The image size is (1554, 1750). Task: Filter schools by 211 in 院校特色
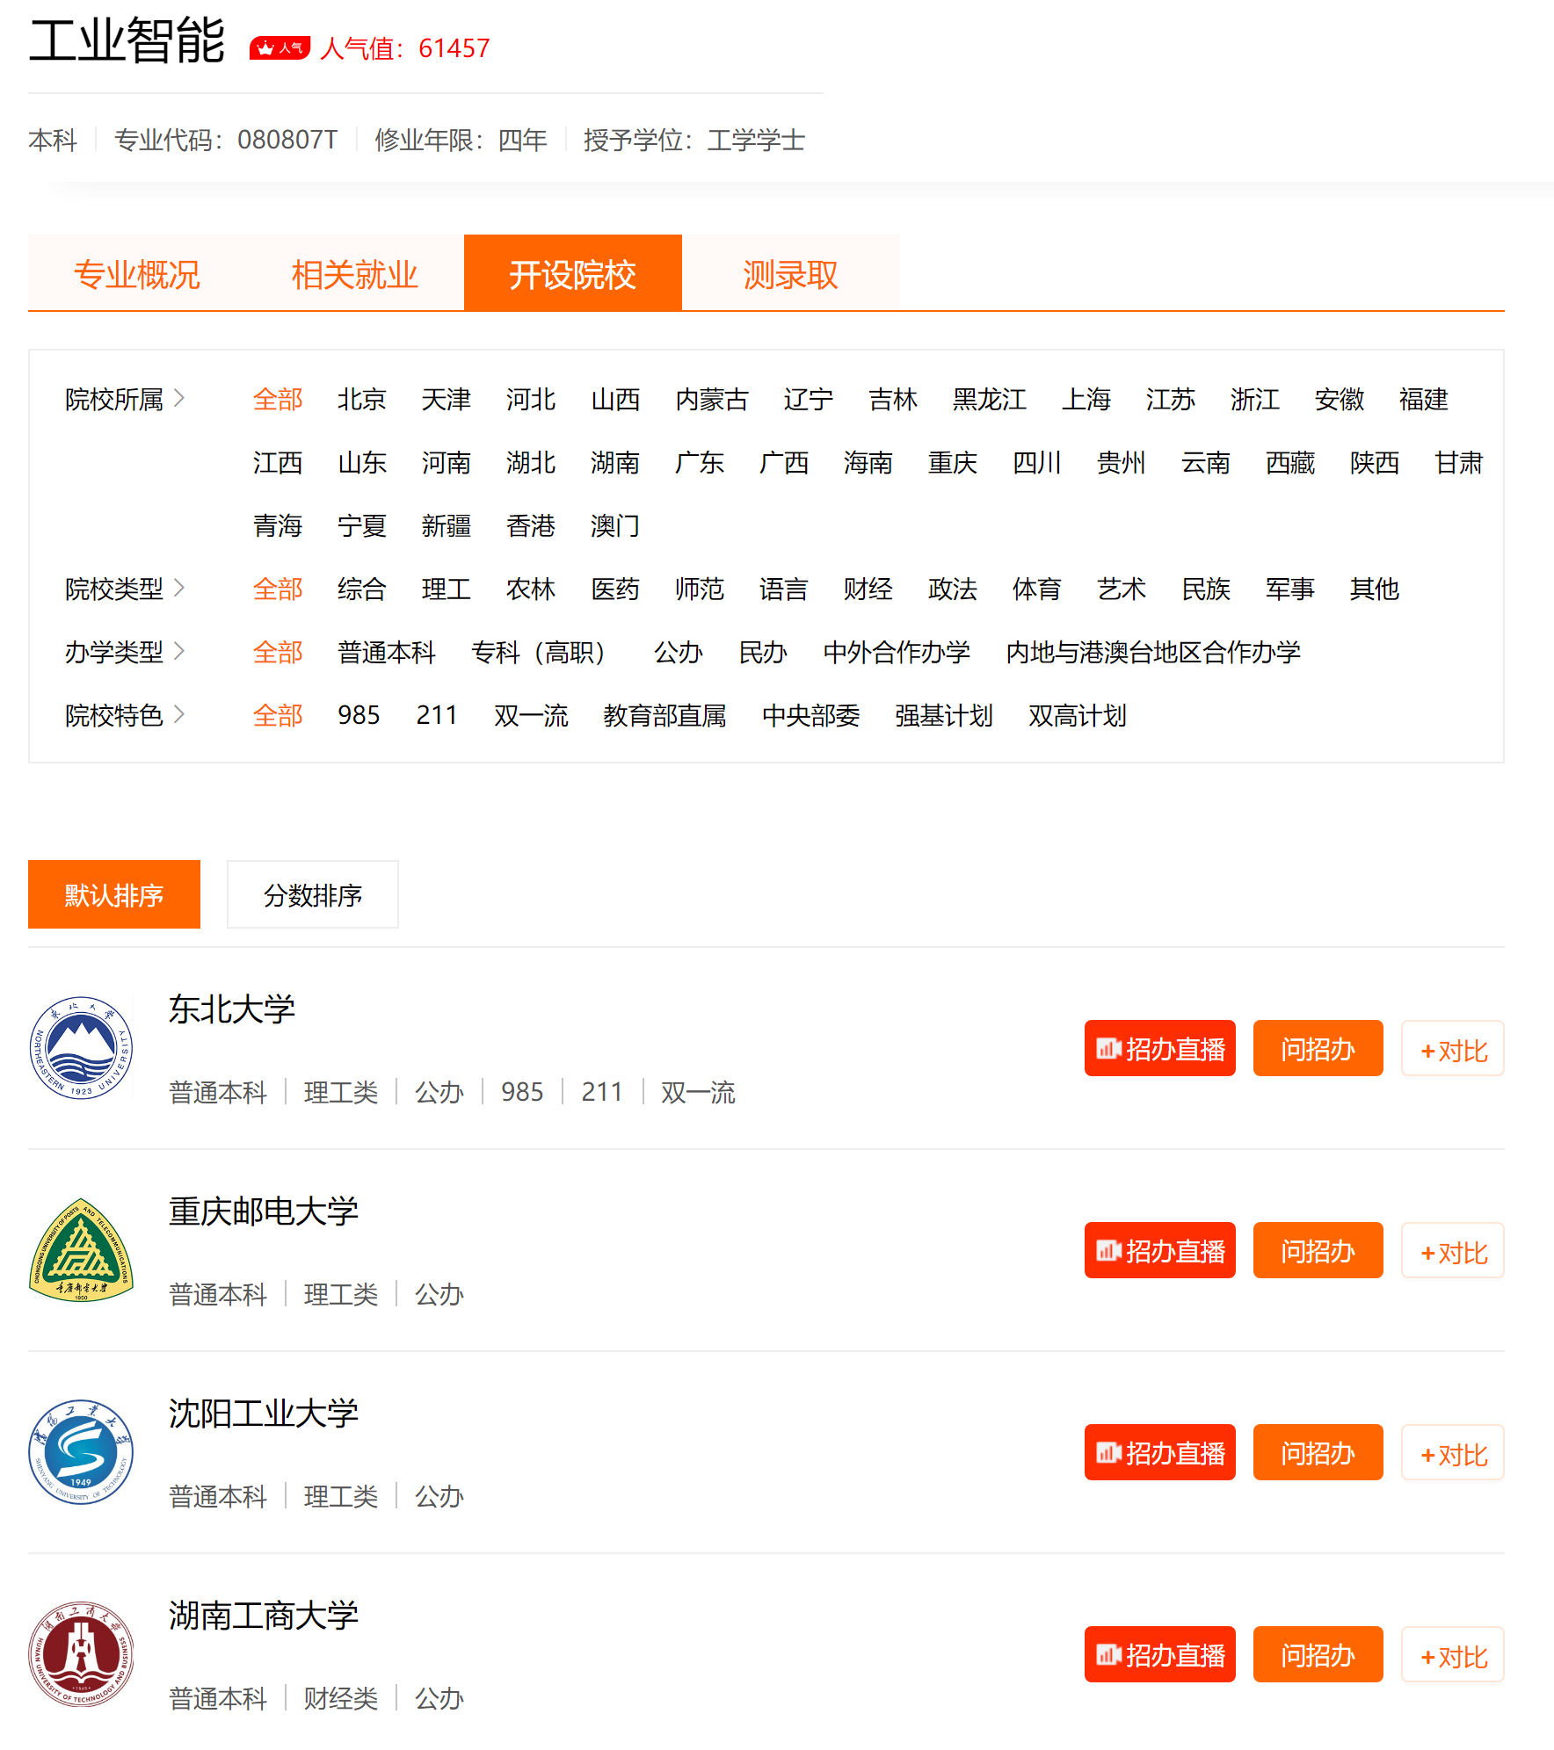(x=437, y=715)
